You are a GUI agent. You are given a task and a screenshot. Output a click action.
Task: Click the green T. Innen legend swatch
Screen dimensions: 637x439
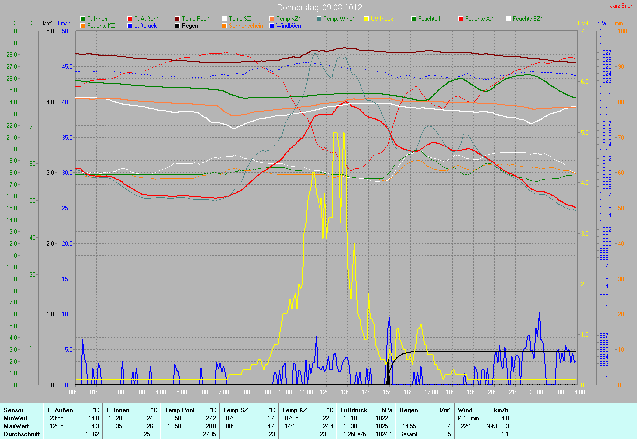[x=83, y=19]
